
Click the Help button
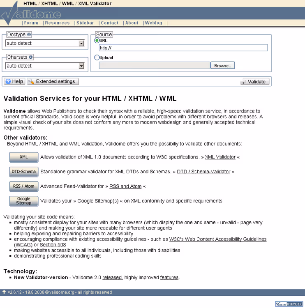point(14,81)
